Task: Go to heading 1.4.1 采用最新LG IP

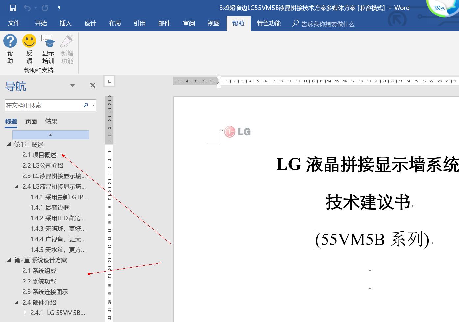Action: (59, 197)
